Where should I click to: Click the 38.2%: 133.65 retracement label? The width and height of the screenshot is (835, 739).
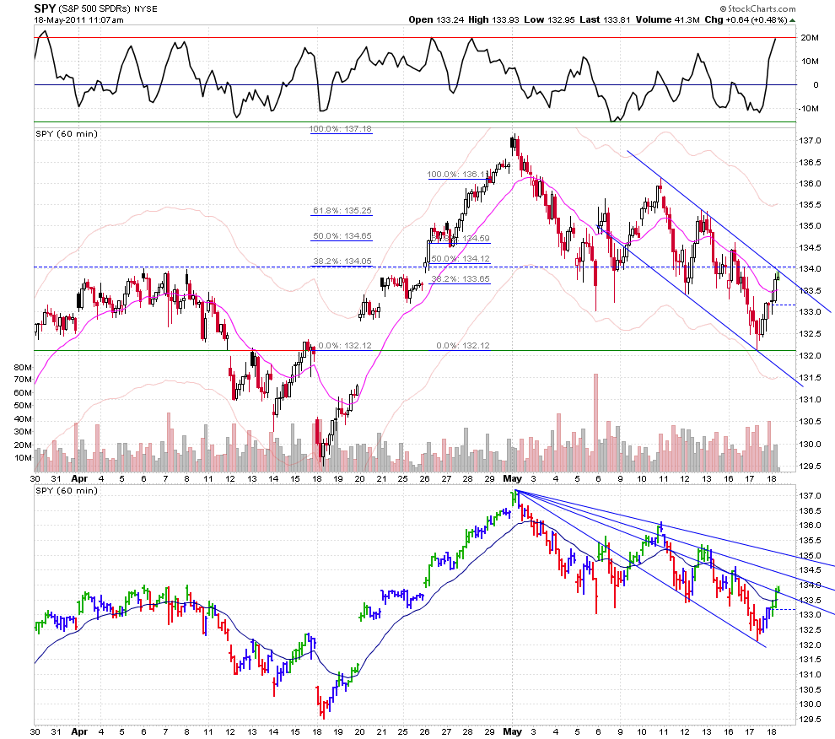coord(461,278)
